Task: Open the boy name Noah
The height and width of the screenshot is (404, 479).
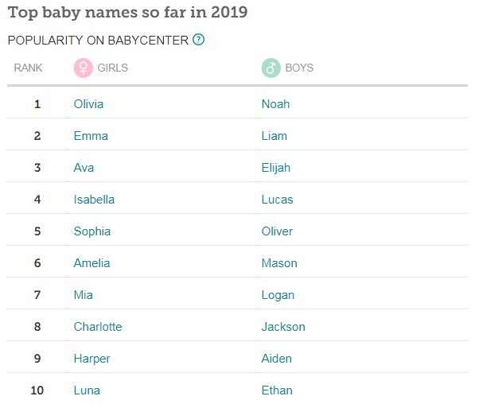Action: tap(275, 104)
